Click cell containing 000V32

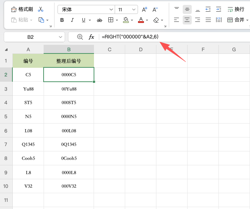tap(69, 186)
